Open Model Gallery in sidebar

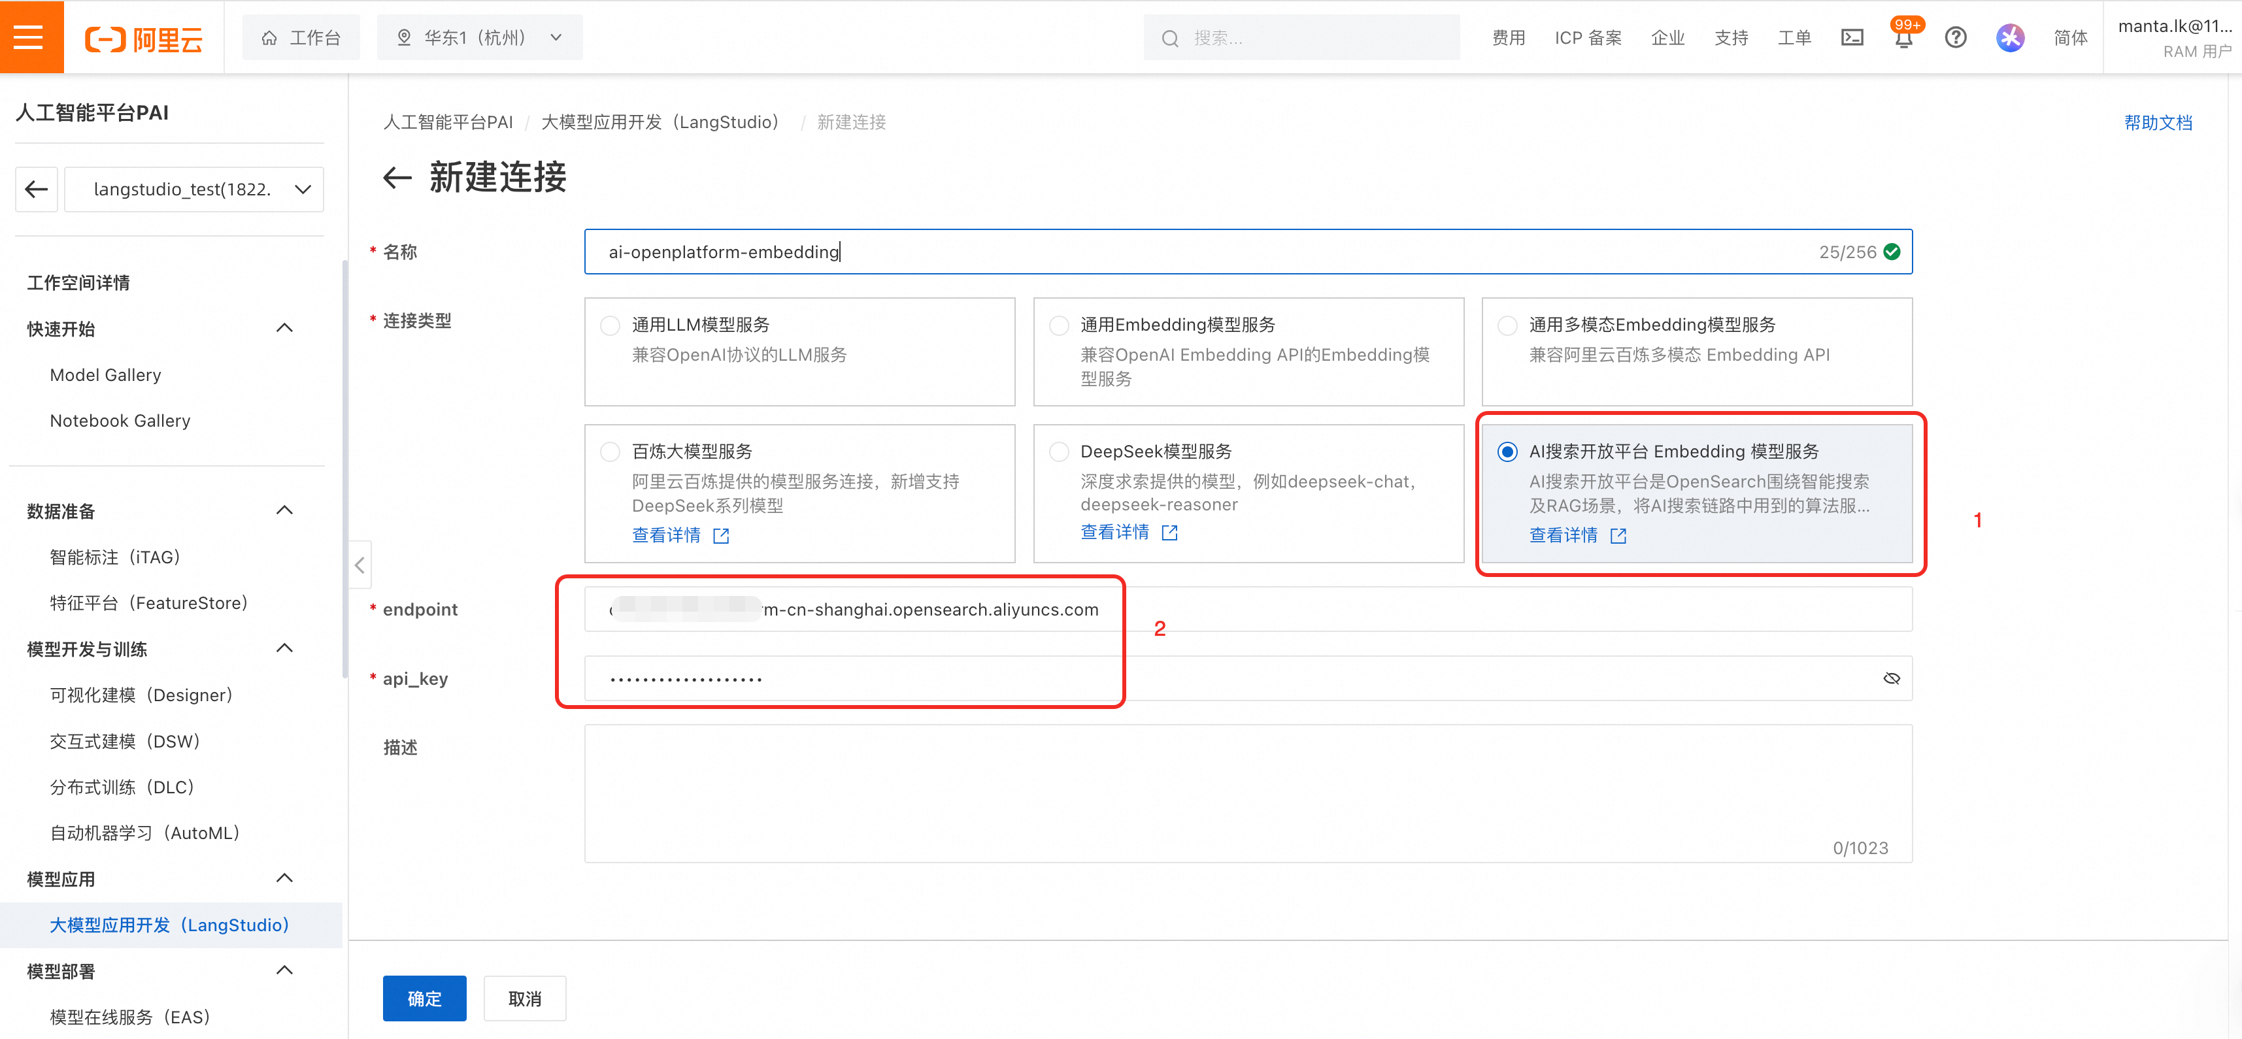(x=105, y=375)
